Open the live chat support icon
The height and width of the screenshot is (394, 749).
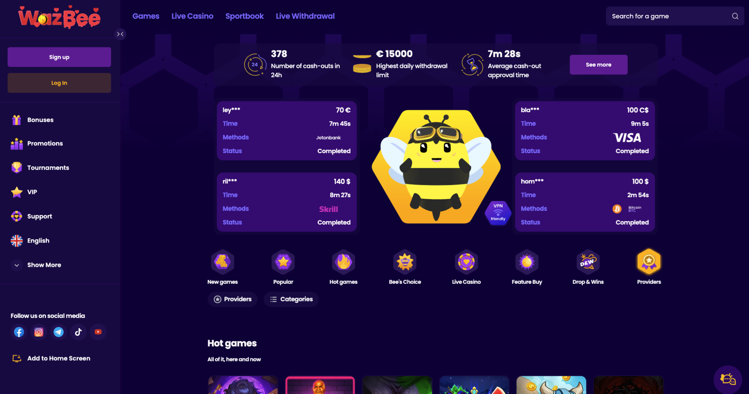coord(728,379)
